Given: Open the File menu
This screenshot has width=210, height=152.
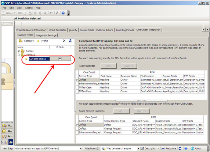Looking at the screenshot, I should point(4,8).
